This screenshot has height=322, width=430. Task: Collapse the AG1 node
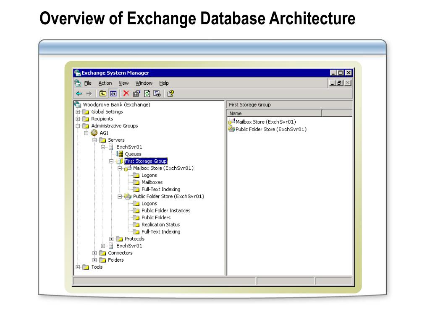87,133
